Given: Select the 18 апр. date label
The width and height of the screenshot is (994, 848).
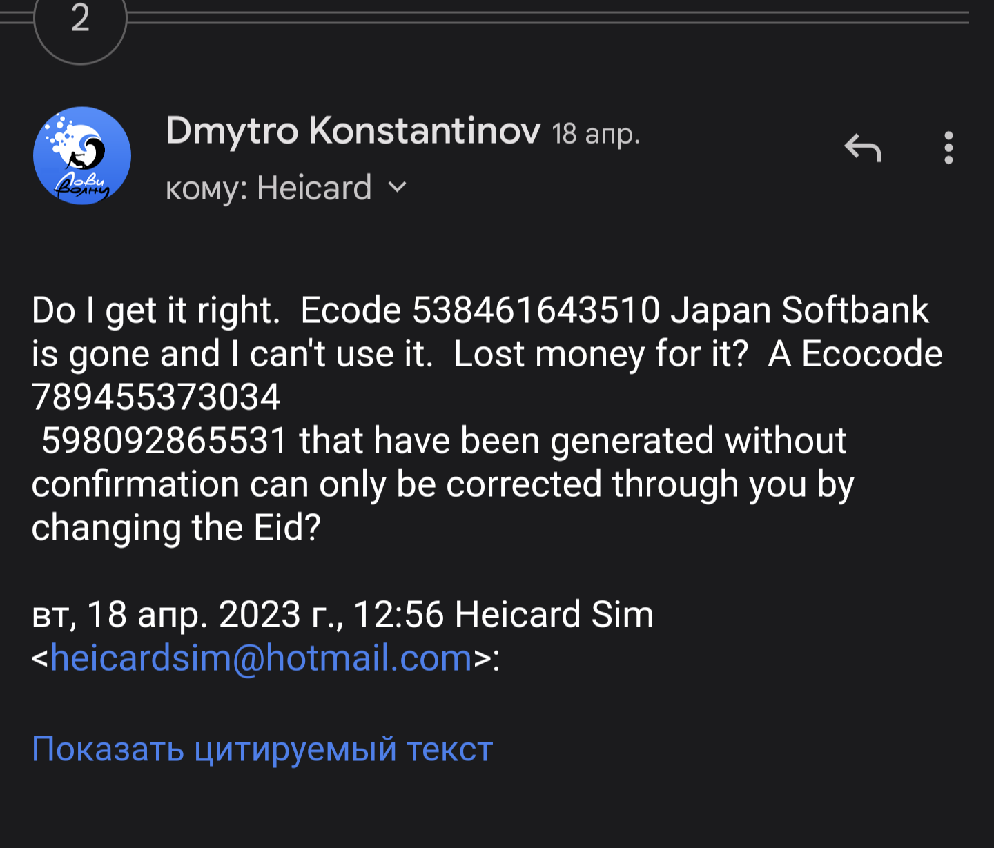Looking at the screenshot, I should tap(596, 133).
